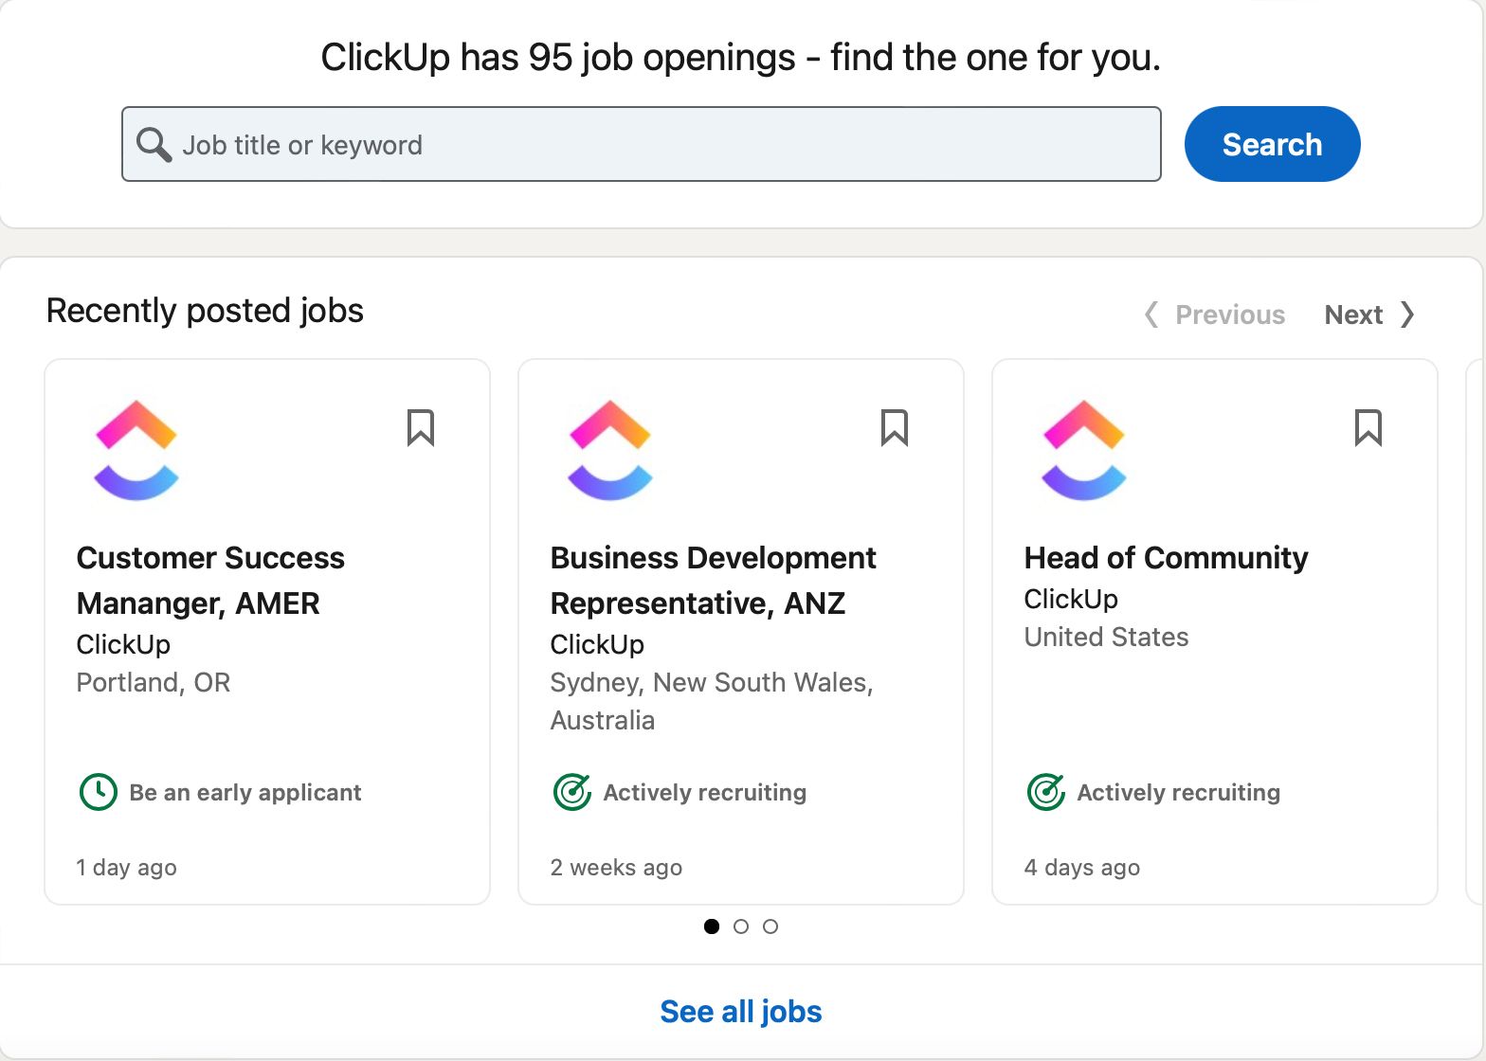Click 'Actively recruiting' on Business Development card

pyautogui.click(x=705, y=793)
